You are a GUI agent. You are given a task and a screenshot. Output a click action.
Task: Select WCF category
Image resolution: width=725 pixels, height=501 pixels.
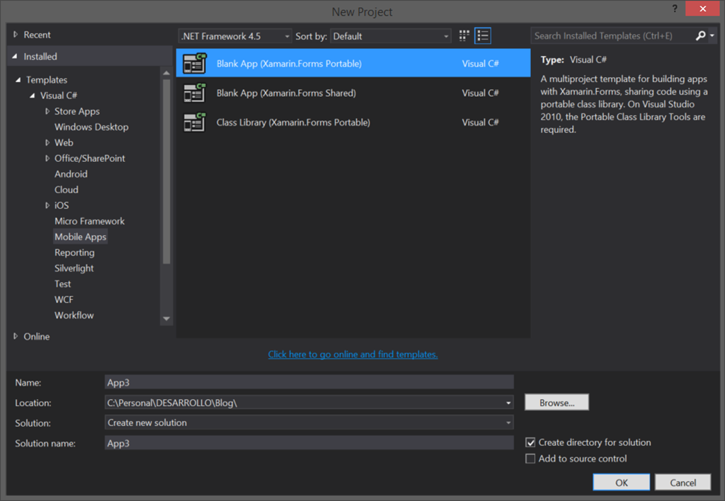coord(64,299)
